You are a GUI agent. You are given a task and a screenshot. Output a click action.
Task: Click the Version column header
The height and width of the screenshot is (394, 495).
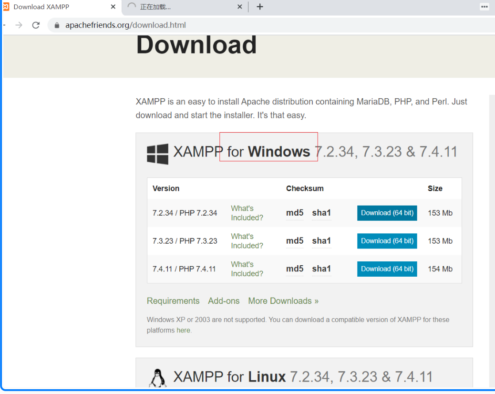[166, 188]
